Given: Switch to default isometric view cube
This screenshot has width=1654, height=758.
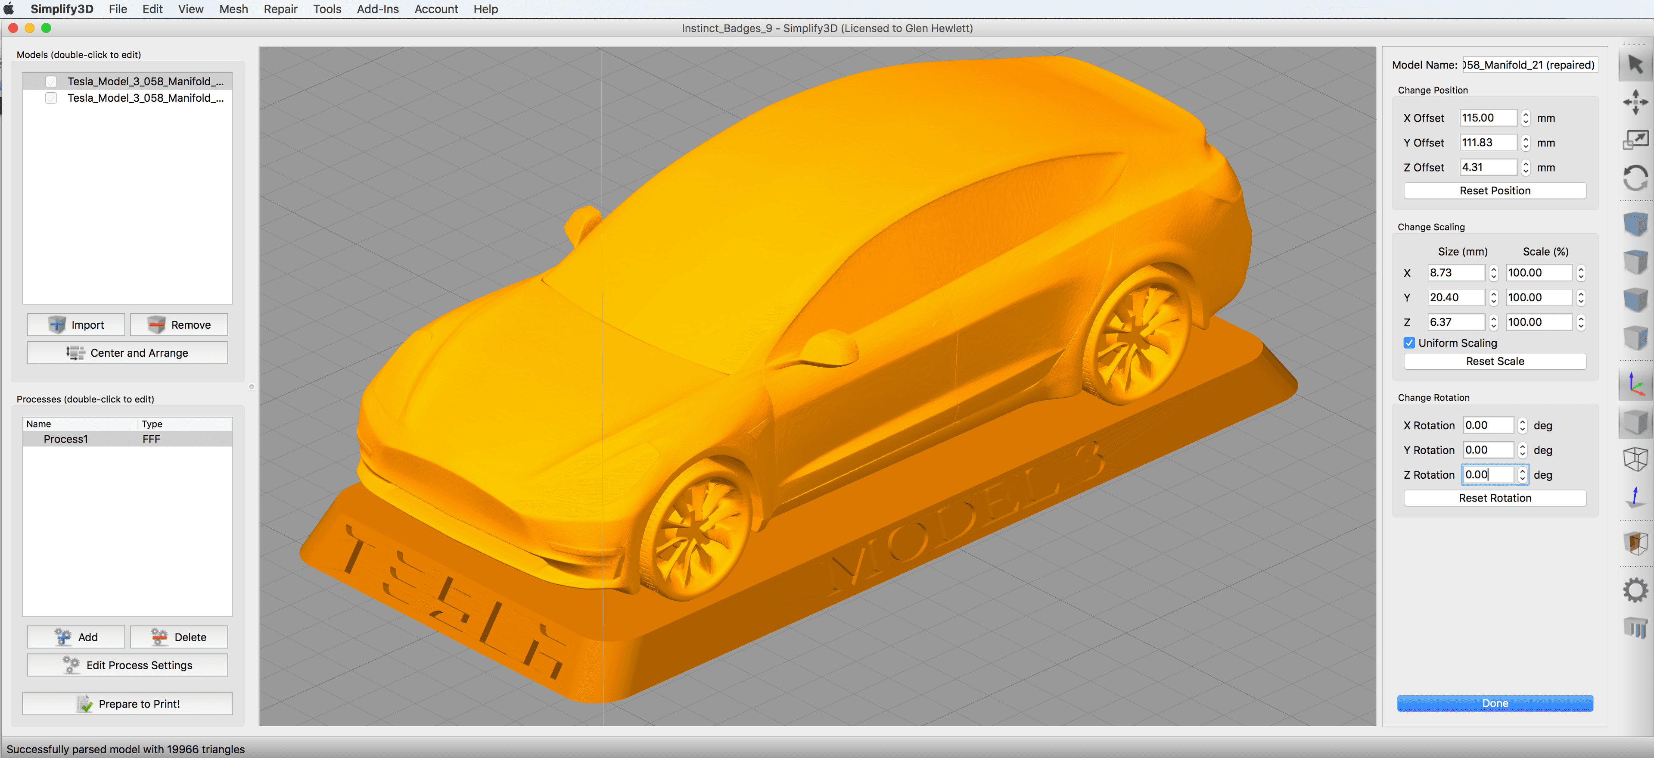Looking at the screenshot, I should 1635,224.
